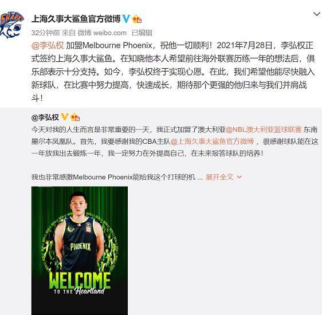Open the @NBL澳大利亚篮球联赛 mention link
The image size is (322, 315).
click(264, 129)
